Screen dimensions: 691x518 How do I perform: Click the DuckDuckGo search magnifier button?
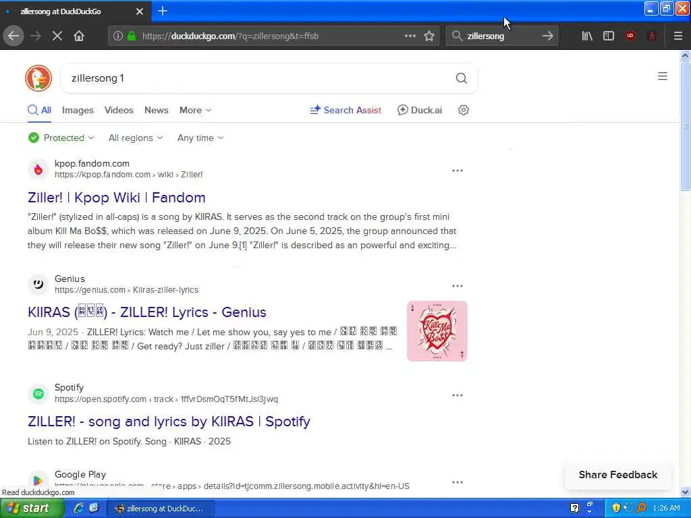462,78
